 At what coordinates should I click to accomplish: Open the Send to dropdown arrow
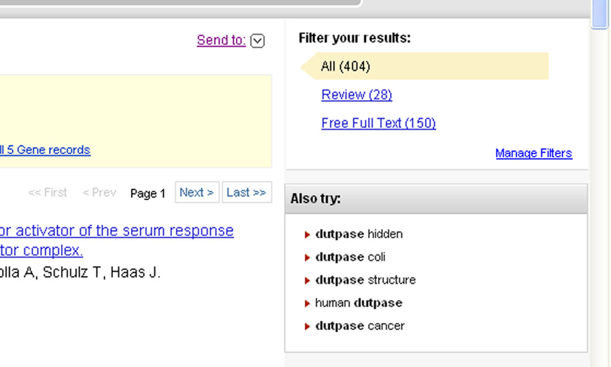click(257, 41)
